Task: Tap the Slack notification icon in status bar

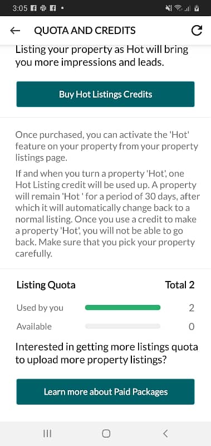Action: coord(43,8)
